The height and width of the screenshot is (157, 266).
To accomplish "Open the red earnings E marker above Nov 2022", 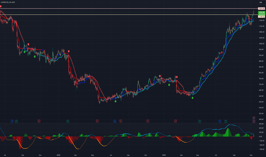I will click(148, 121).
